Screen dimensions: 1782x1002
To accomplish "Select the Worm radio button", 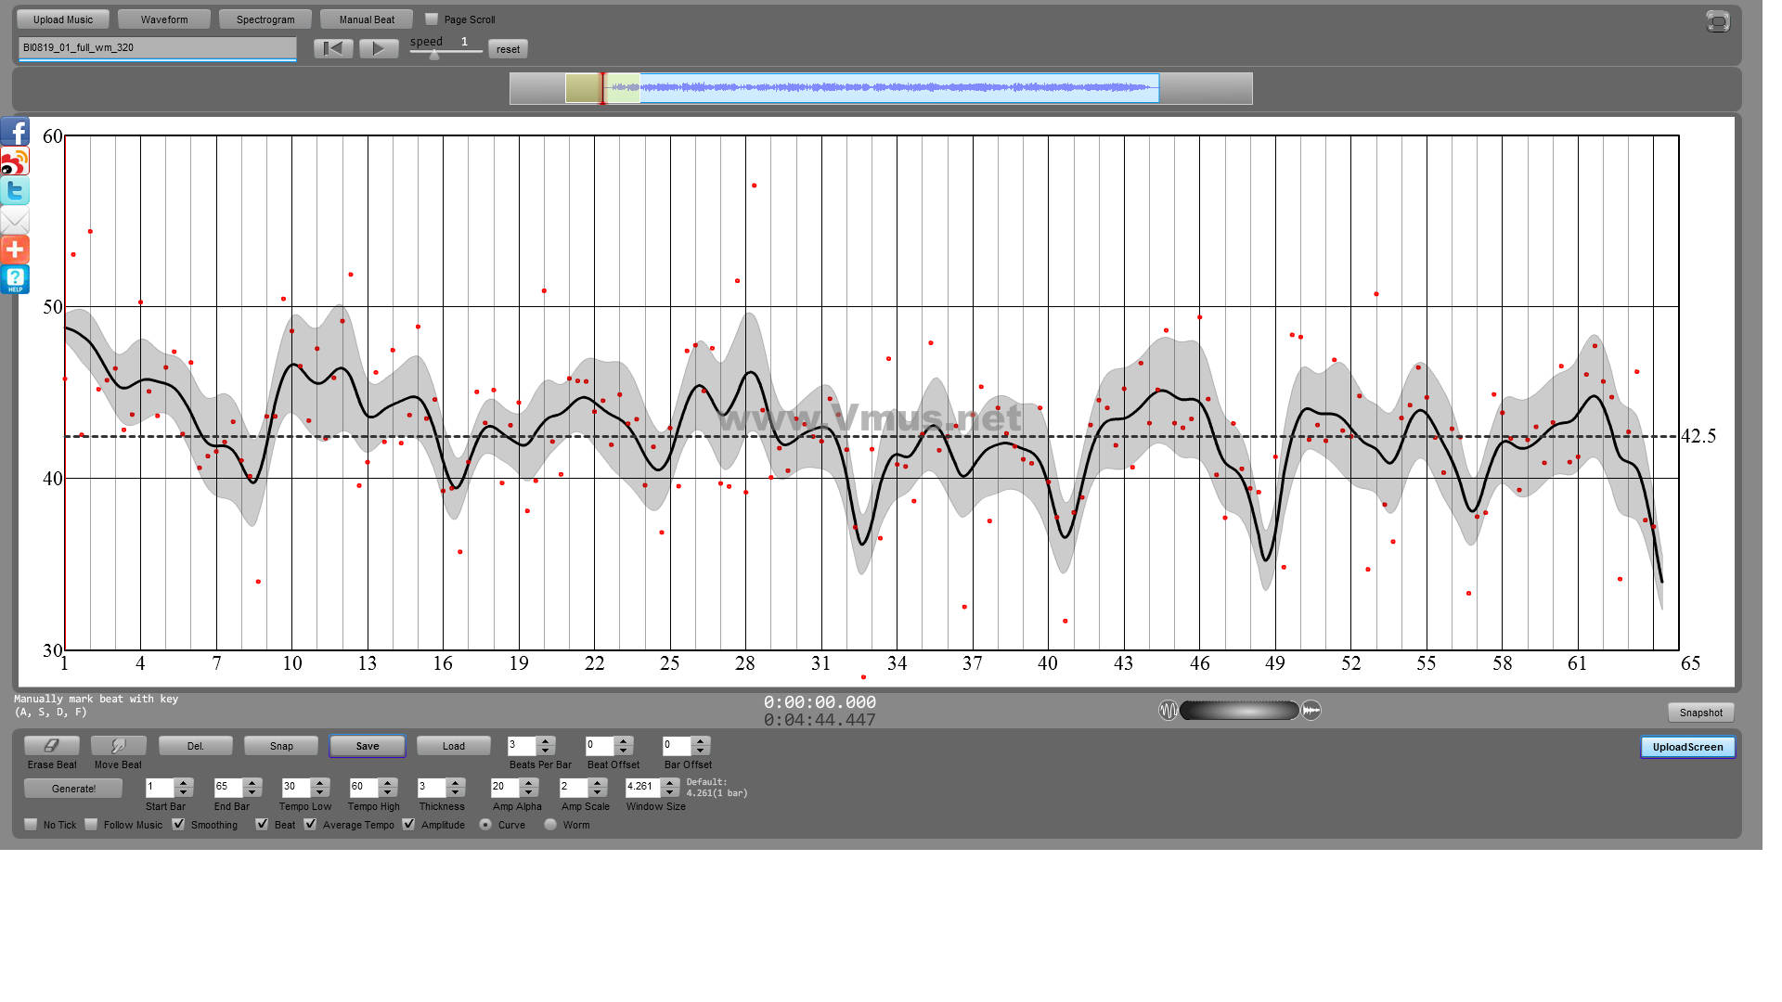I will (x=550, y=824).
